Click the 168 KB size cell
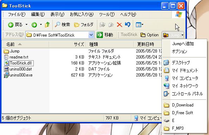This screenshot has width=209, height=135. pyautogui.click(x=77, y=63)
